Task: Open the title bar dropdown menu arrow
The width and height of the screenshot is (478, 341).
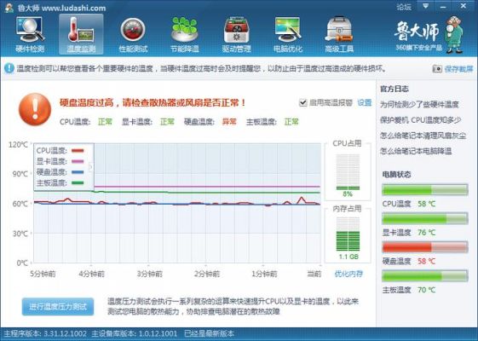Action: pyautogui.click(x=426, y=6)
